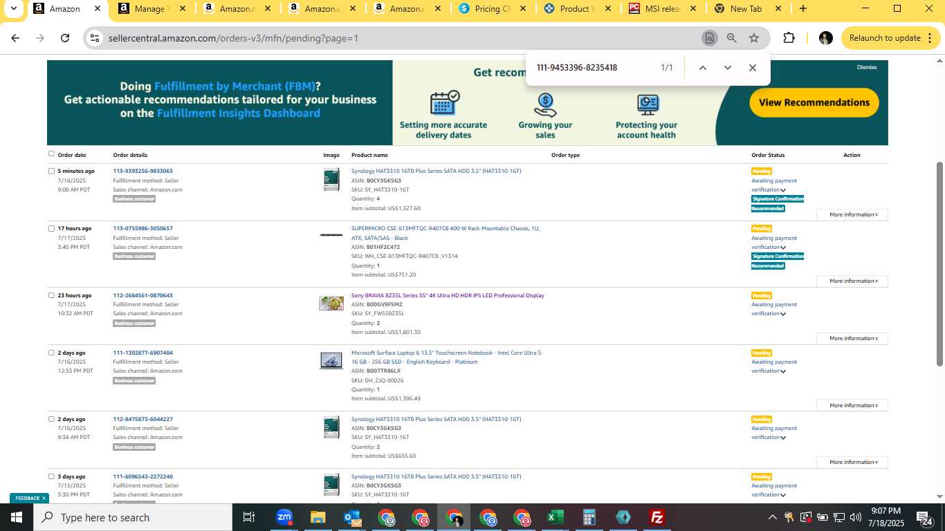
Task: Open Excel from the taskbar
Action: point(556,517)
